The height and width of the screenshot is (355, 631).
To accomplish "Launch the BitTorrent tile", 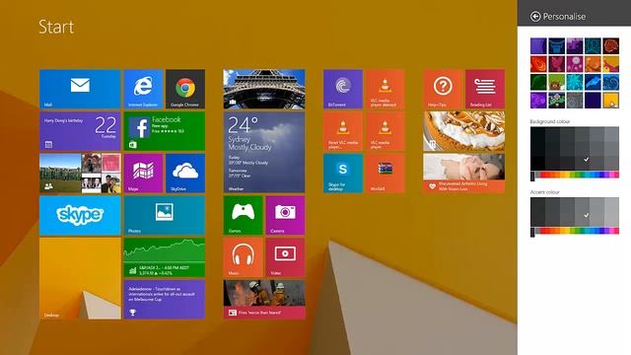I will 343,89.
